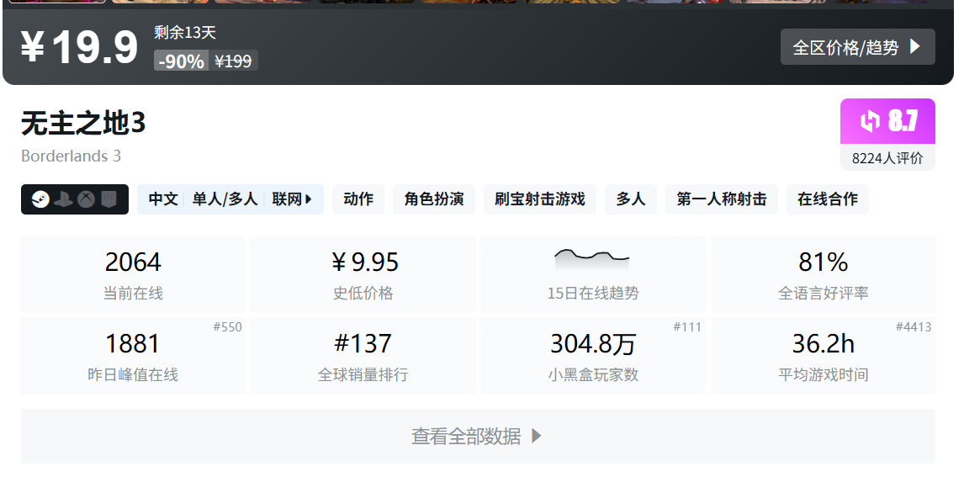The image size is (964, 477).
Task: Click the original price ¥199
Action: coord(233,61)
